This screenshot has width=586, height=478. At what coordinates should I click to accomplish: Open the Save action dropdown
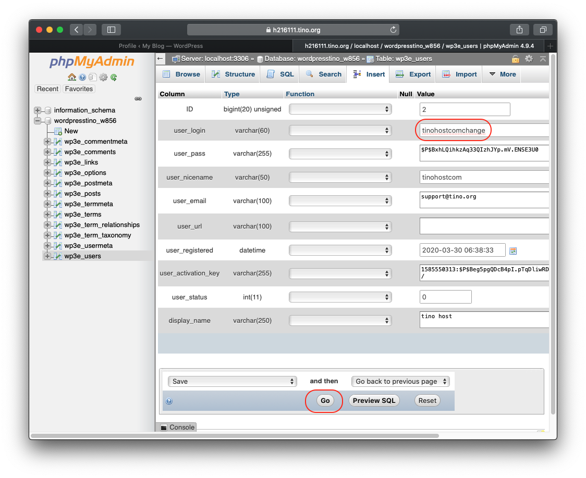(x=232, y=381)
